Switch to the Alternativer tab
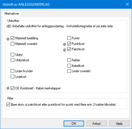Viewport: 132px width, 129px height. coord(12,13)
